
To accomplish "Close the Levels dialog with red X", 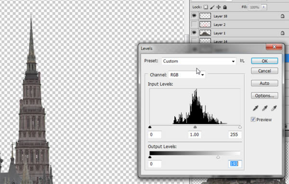I will click(x=274, y=47).
